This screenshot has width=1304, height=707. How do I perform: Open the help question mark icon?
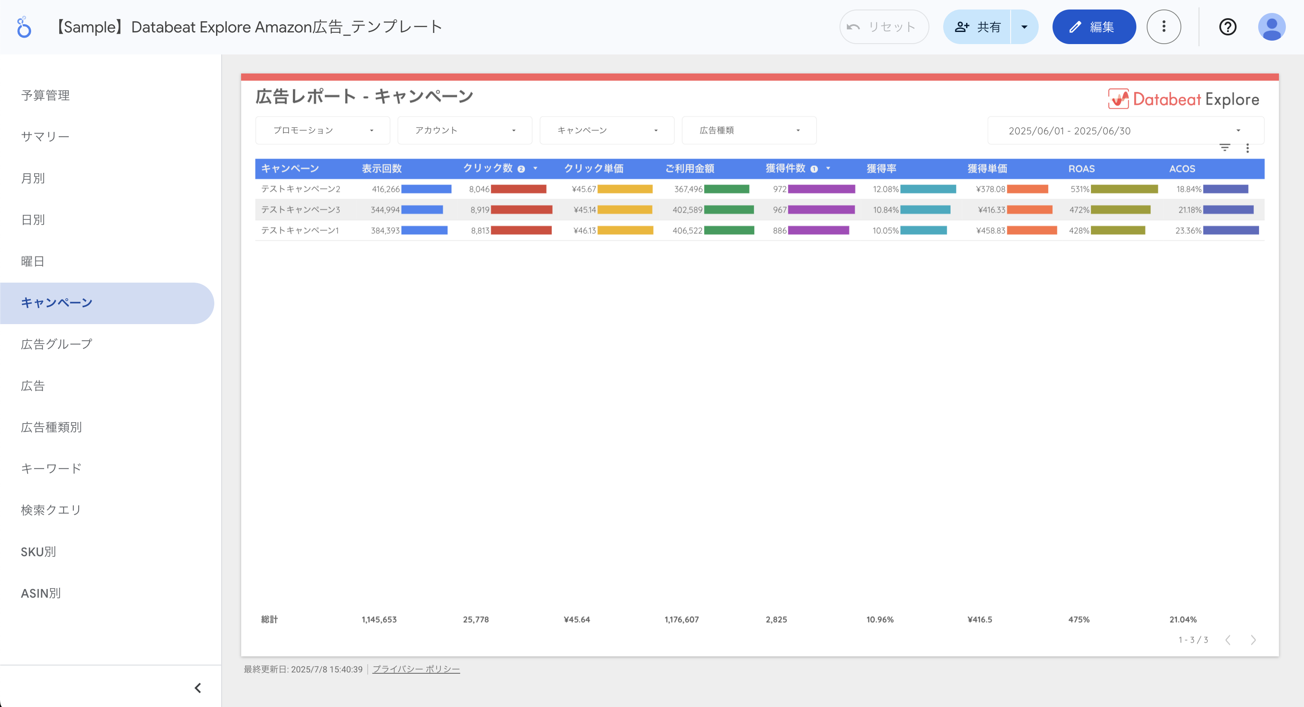click(x=1228, y=27)
